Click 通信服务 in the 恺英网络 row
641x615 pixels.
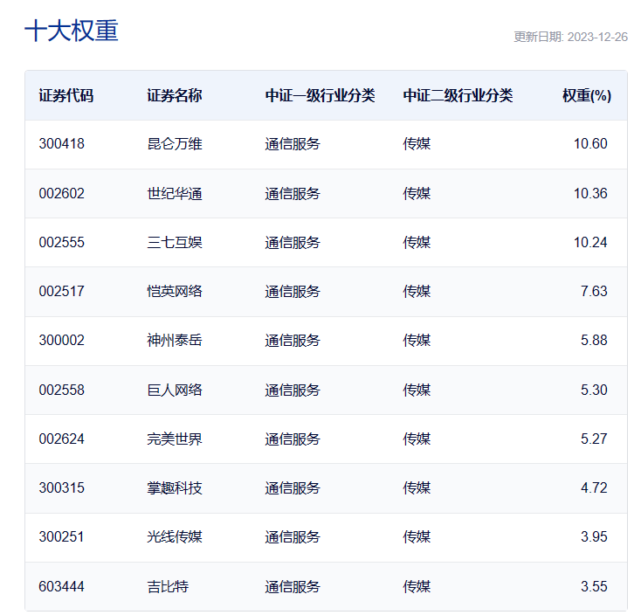(x=293, y=292)
